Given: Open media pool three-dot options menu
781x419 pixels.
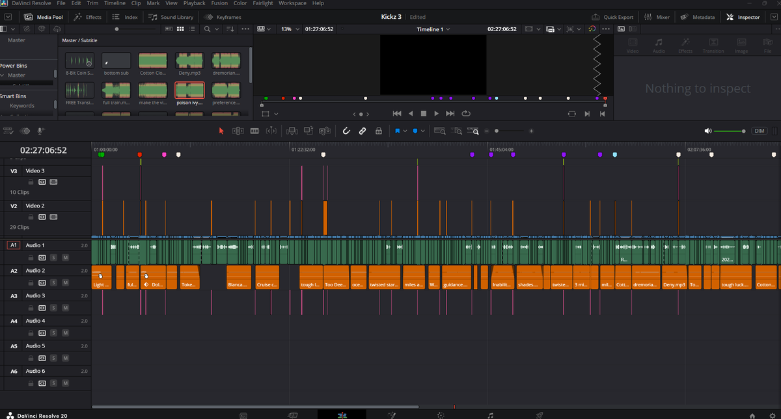Looking at the screenshot, I should pos(245,29).
